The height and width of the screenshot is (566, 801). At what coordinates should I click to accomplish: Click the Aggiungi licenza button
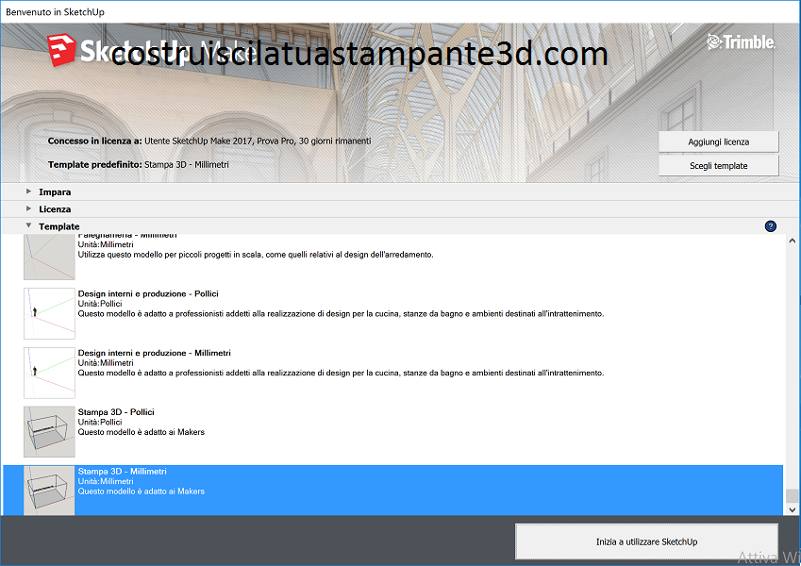click(x=718, y=142)
